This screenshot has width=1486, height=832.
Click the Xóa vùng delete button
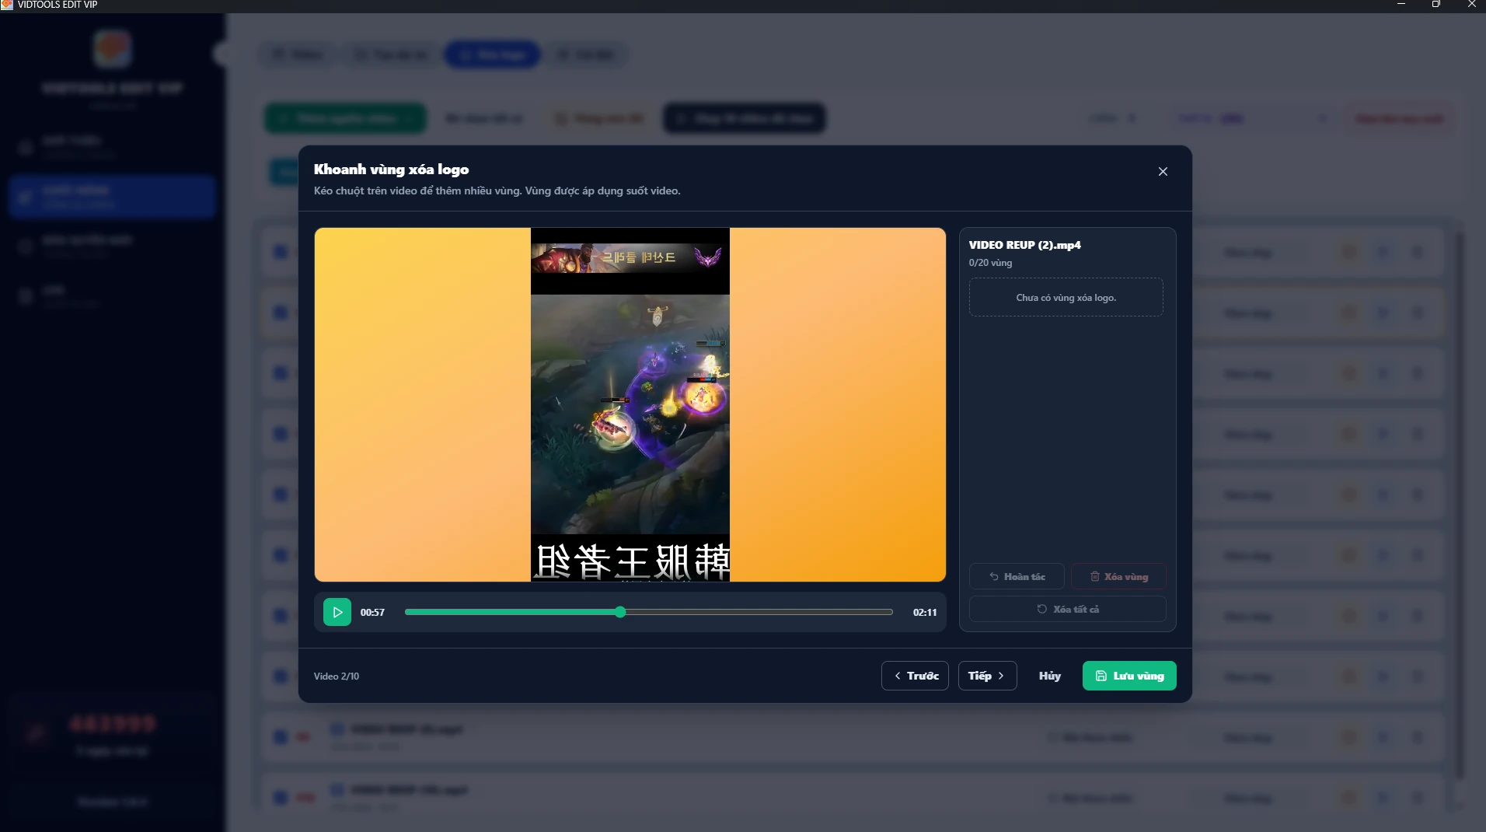click(x=1118, y=576)
